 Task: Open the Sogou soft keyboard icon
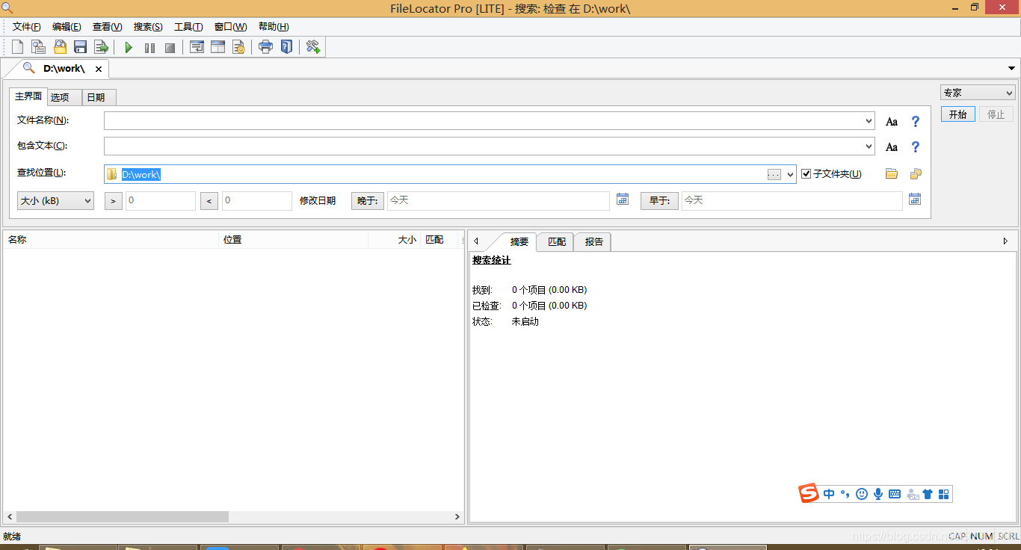[x=895, y=494]
